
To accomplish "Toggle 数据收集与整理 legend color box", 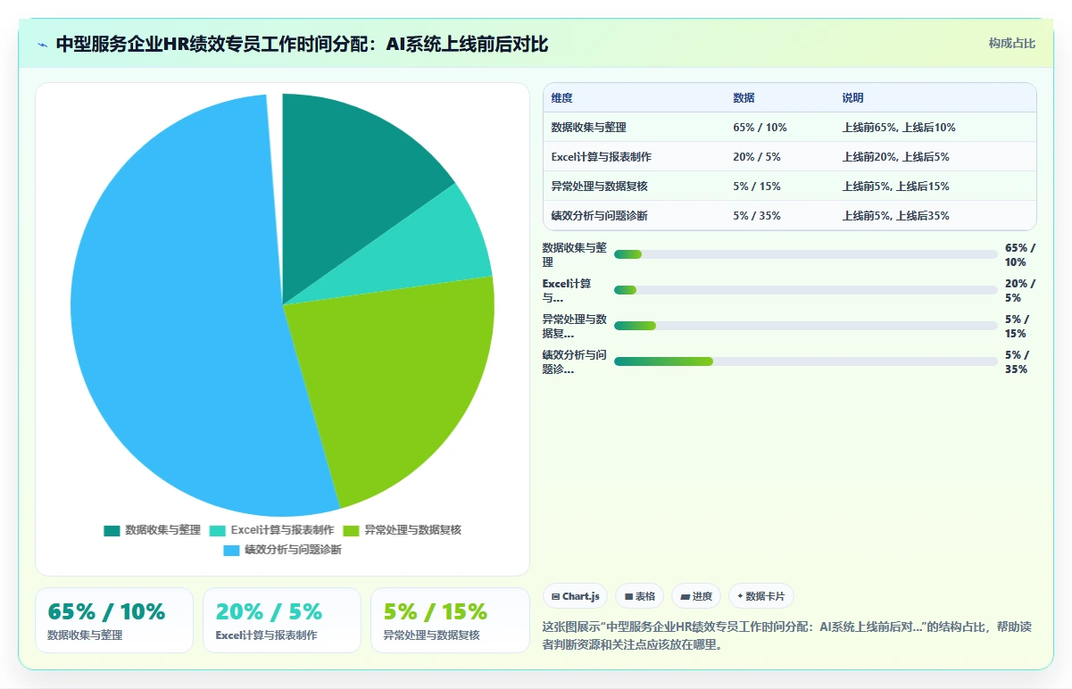I will tap(112, 530).
